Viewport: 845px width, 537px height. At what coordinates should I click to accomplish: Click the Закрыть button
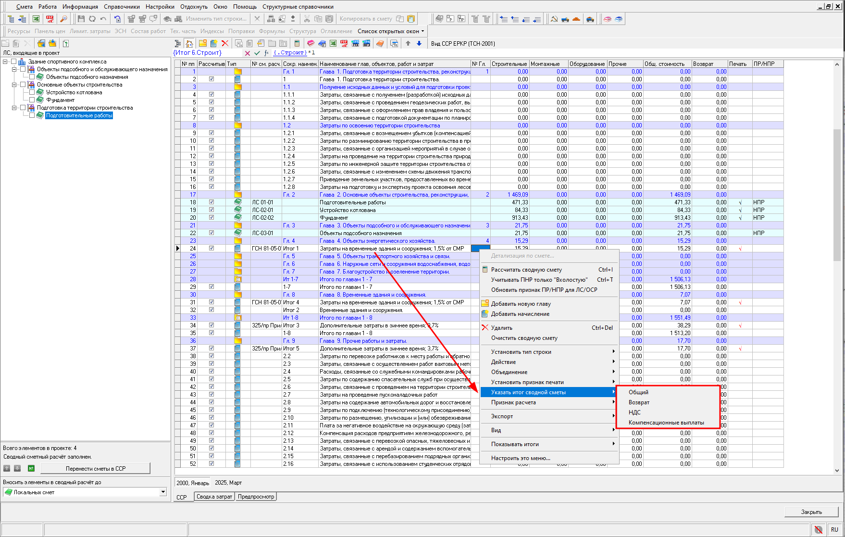(811, 512)
